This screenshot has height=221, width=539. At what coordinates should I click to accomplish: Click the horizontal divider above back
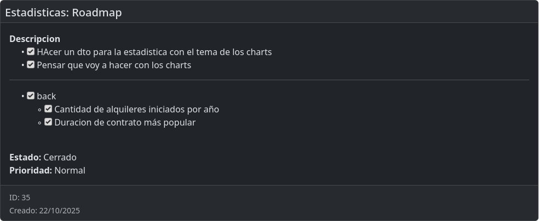pos(269,80)
